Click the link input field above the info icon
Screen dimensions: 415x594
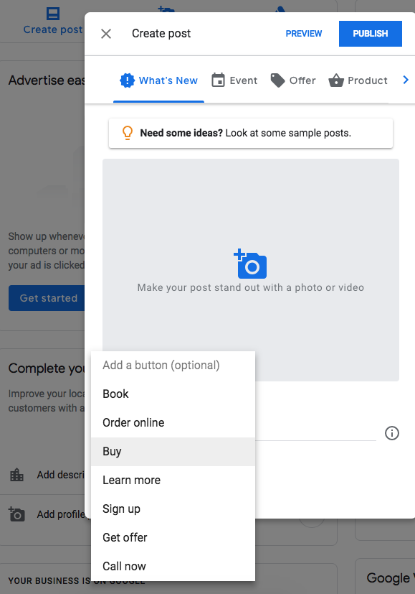click(x=315, y=431)
